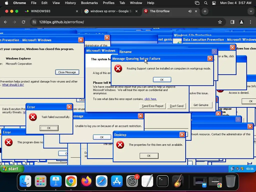Click the security shield in XP system tray
The width and height of the screenshot is (256, 192).
pyautogui.click(x=242, y=169)
